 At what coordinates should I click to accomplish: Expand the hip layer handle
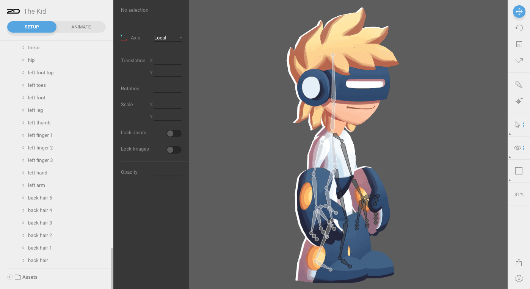[x=24, y=60]
